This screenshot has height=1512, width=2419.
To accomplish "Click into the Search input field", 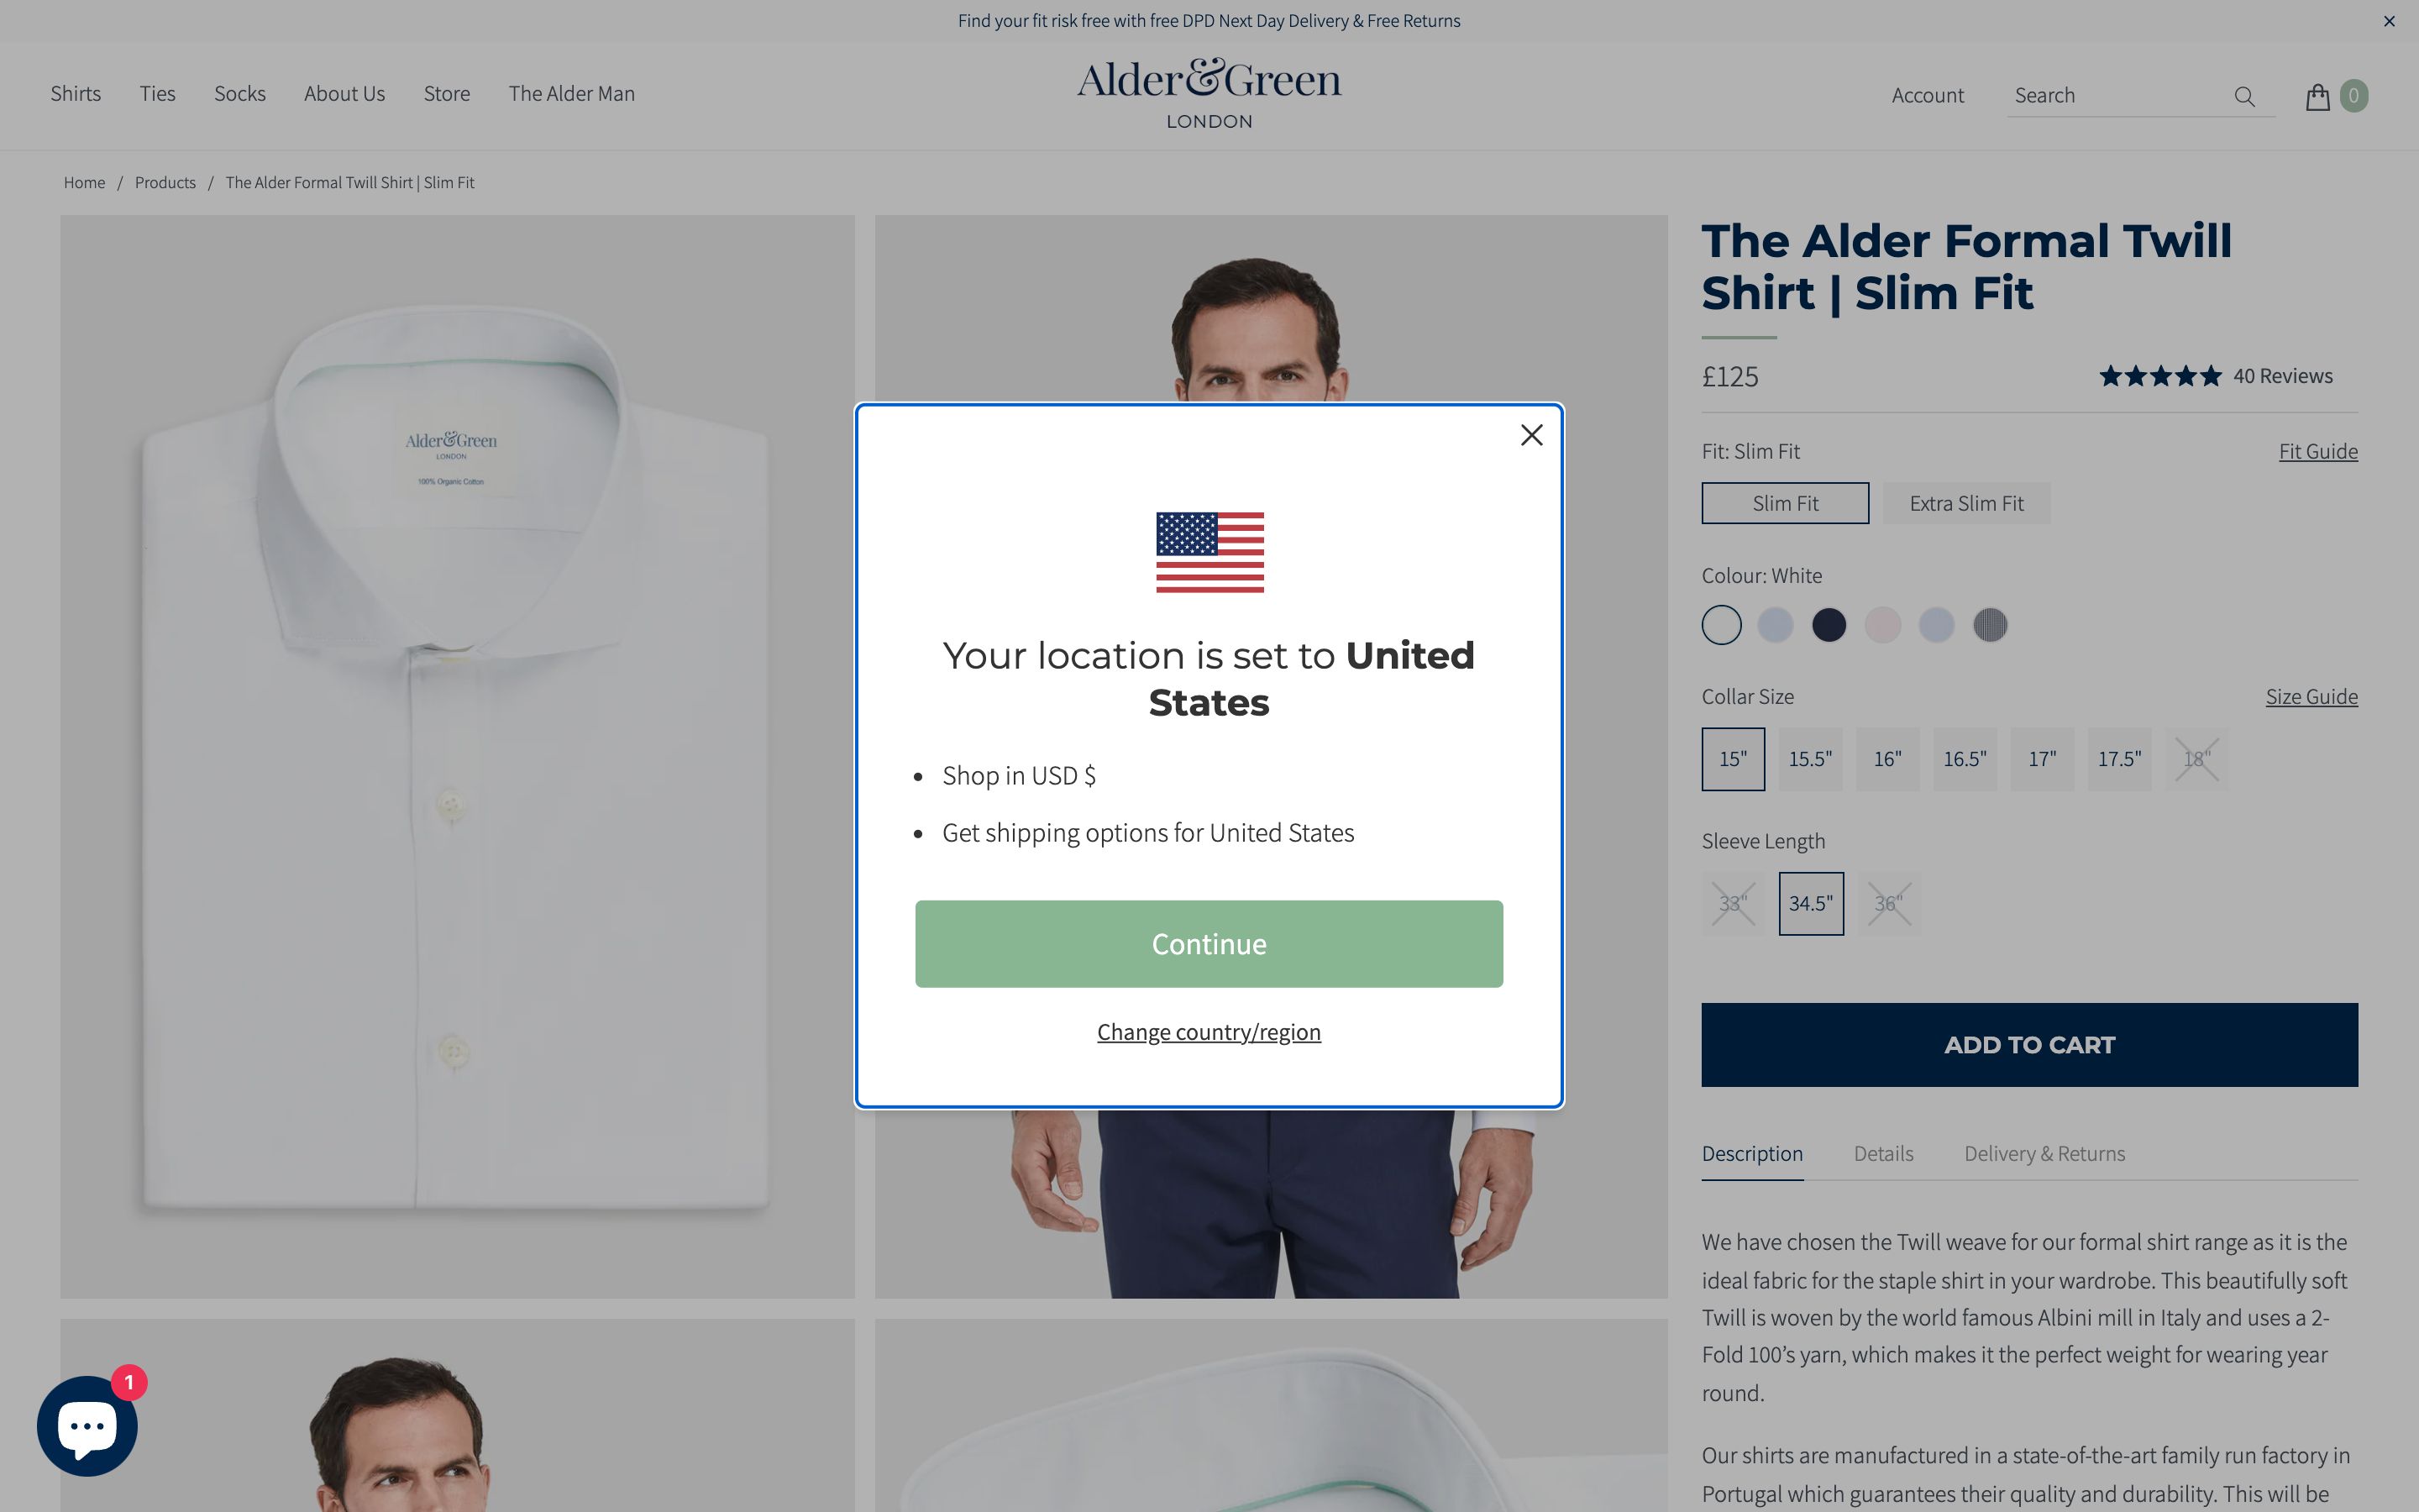I will pos(2119,96).
